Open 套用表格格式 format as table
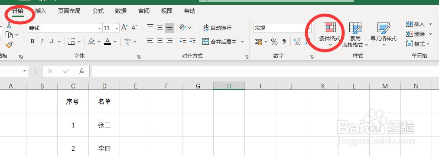The image size is (439, 156). (x=355, y=35)
